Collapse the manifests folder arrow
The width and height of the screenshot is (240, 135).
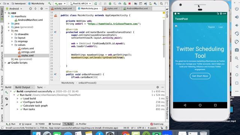tap(9, 16)
